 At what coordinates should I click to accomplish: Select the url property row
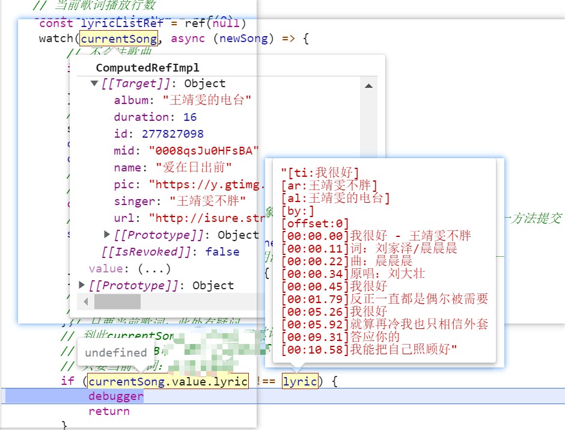click(189, 218)
